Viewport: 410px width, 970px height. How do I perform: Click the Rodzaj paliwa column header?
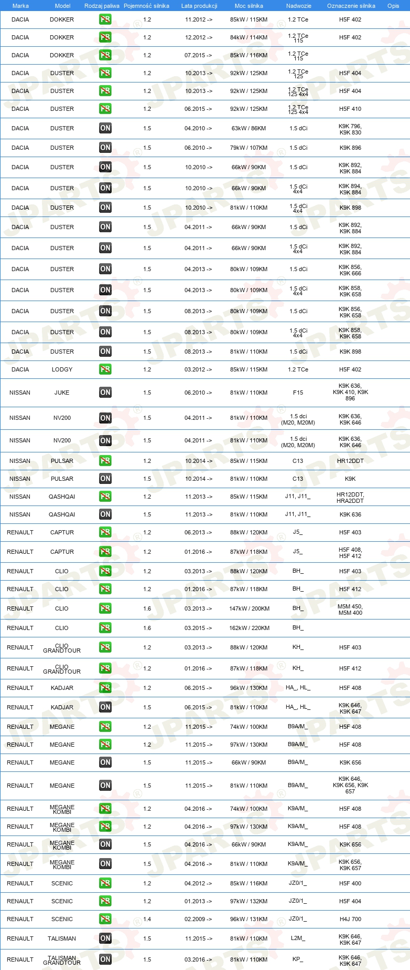pos(102,6)
